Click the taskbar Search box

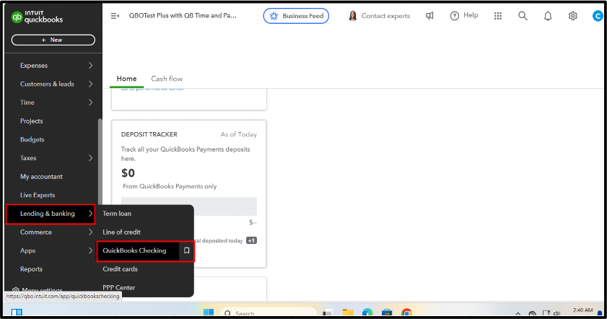pos(268,313)
